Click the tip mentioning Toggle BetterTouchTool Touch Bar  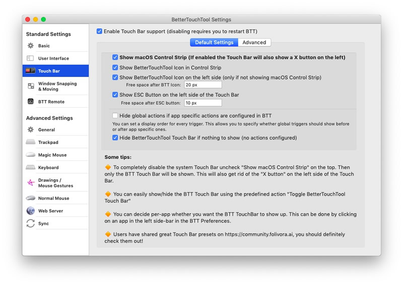pyautogui.click(x=225, y=197)
